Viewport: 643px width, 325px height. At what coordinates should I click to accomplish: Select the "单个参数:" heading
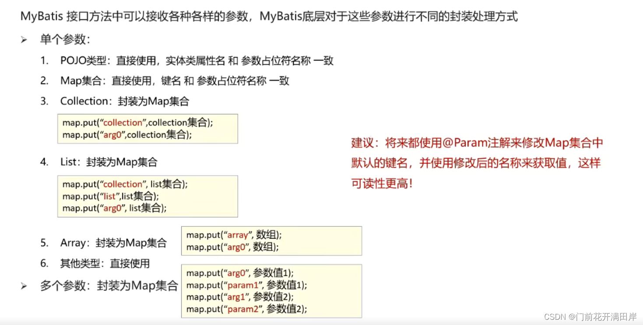65,39
